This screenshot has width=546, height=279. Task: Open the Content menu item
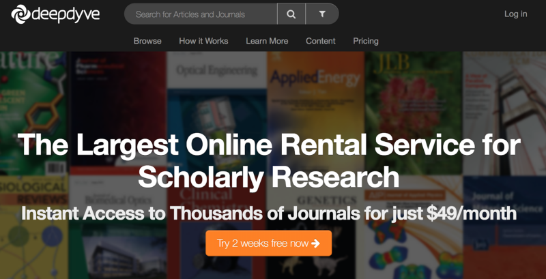coord(320,41)
